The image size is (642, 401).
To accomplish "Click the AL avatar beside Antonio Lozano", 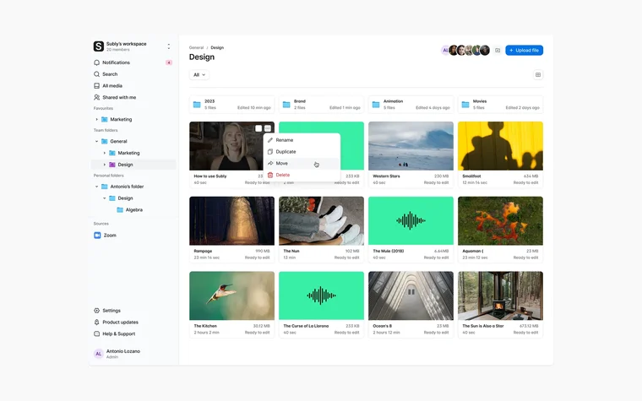I will [98, 354].
